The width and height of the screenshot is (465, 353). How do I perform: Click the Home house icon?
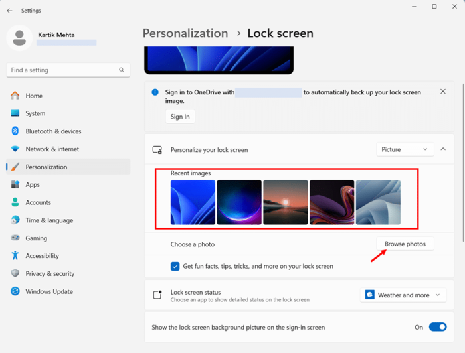(15, 96)
